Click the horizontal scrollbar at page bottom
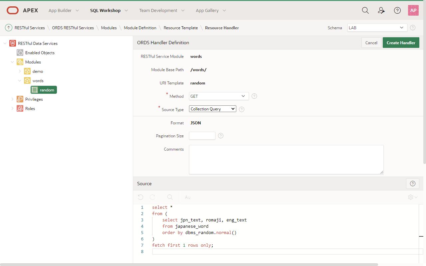This screenshot has width=426, height=266. pyautogui.click(x=189, y=264)
